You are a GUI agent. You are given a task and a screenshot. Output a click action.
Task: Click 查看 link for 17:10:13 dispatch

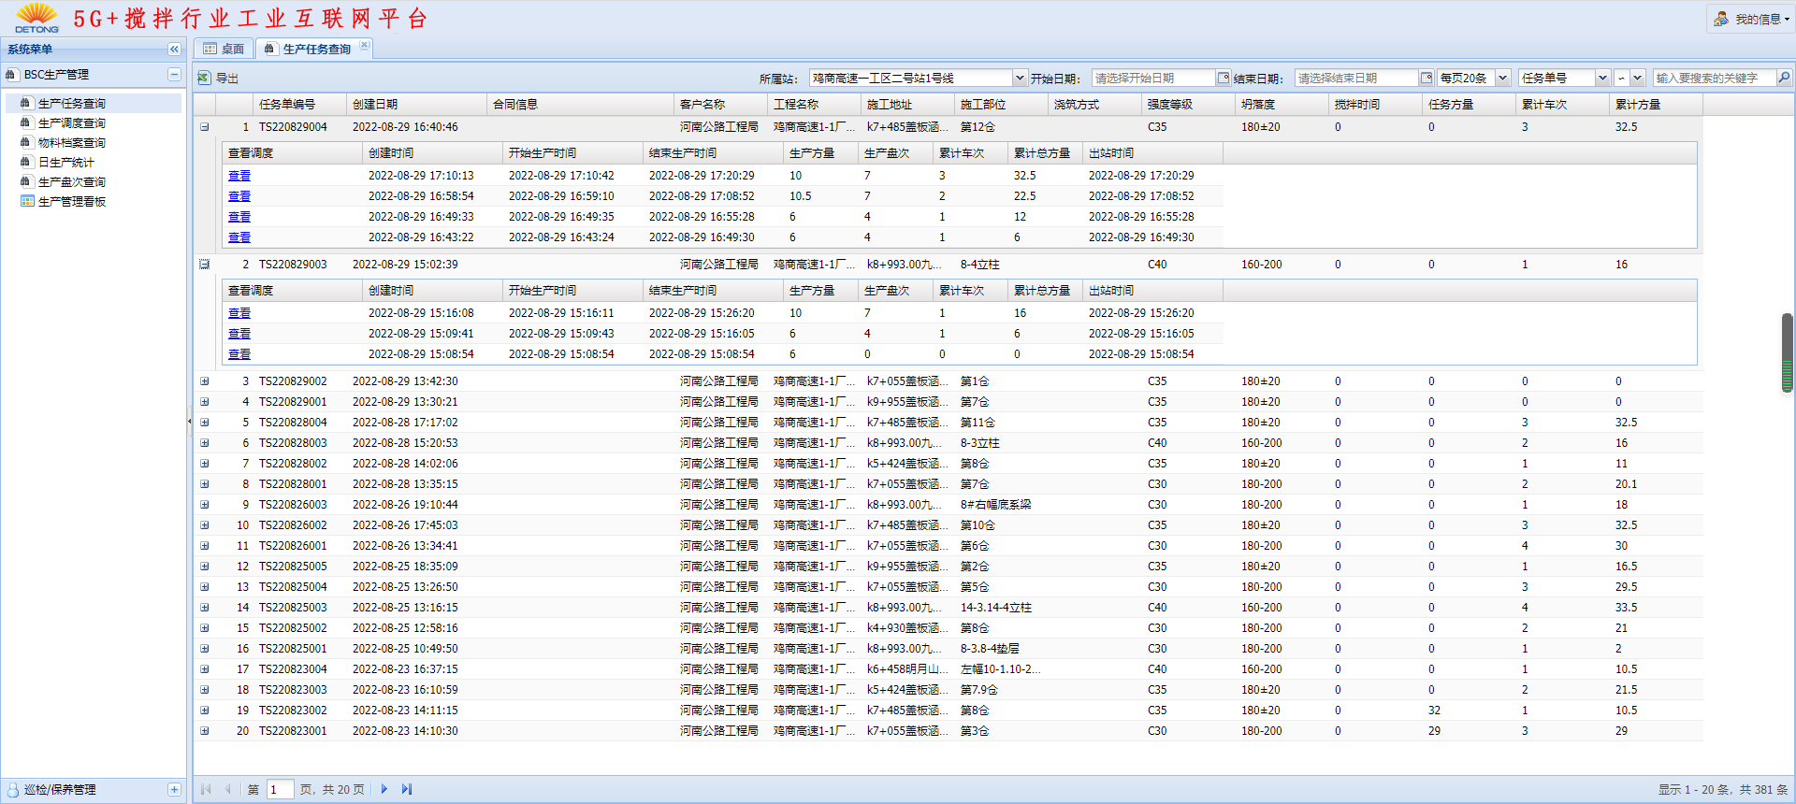[239, 176]
